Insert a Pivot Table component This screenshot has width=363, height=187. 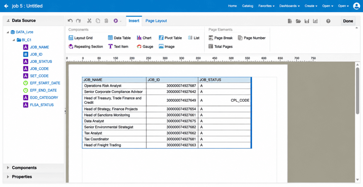pos(171,38)
